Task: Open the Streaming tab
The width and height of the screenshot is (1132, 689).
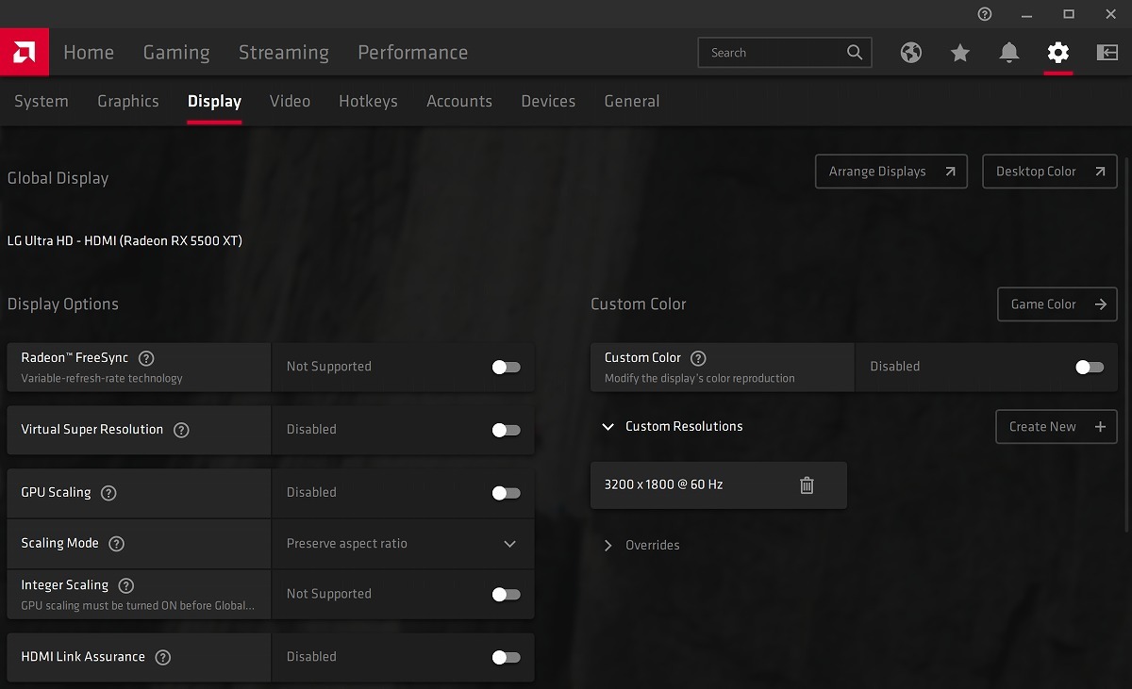Action: (x=284, y=53)
